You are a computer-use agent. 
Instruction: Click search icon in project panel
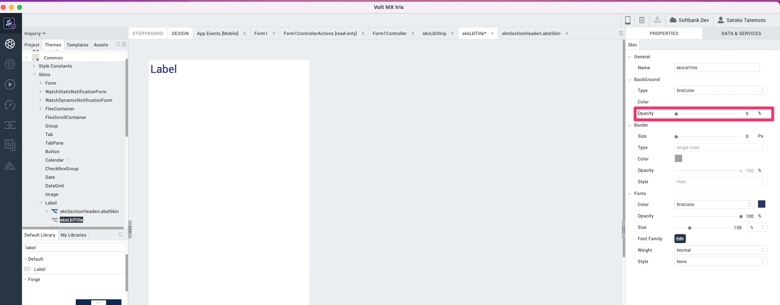click(118, 45)
